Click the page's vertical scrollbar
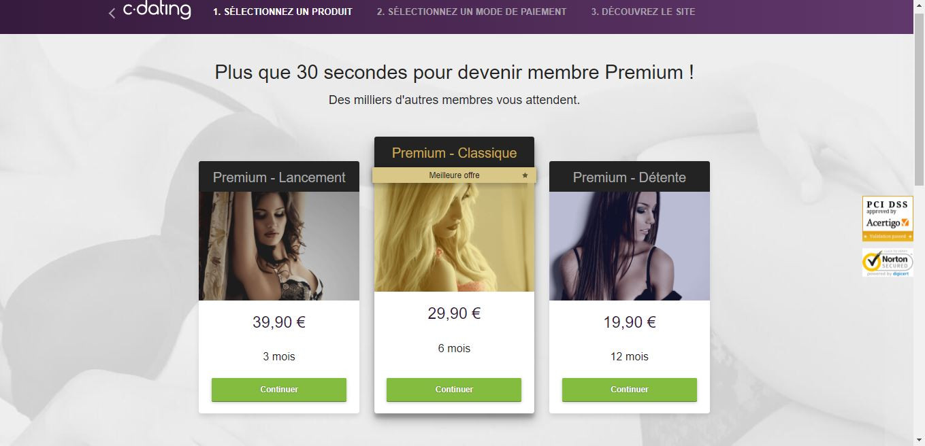 [919, 223]
